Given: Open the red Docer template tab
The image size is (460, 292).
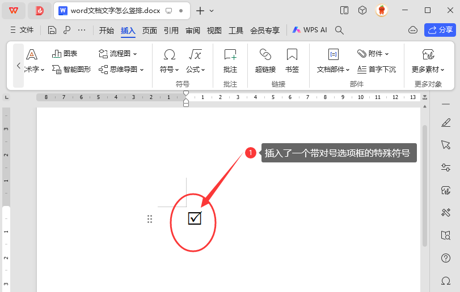Looking at the screenshot, I should pos(40,11).
